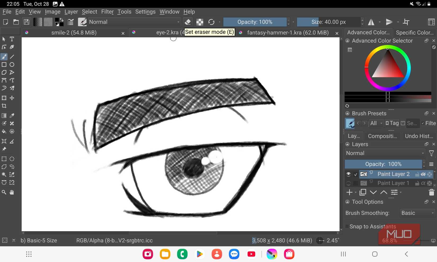
Task: Switch to the fantasy-hammer-1.kra tab
Action: [x=287, y=33]
